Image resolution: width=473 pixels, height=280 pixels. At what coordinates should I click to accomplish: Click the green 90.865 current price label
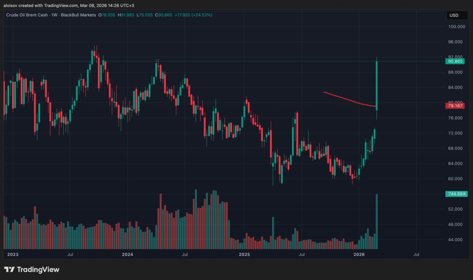tap(454, 61)
